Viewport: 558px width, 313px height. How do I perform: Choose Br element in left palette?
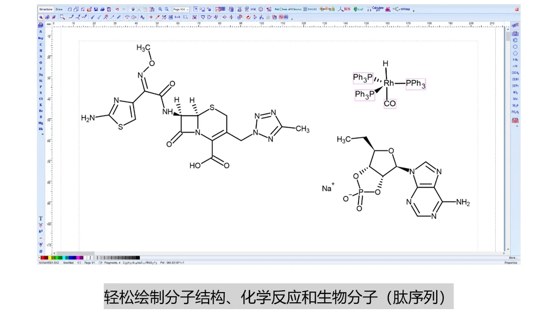pos(40,110)
